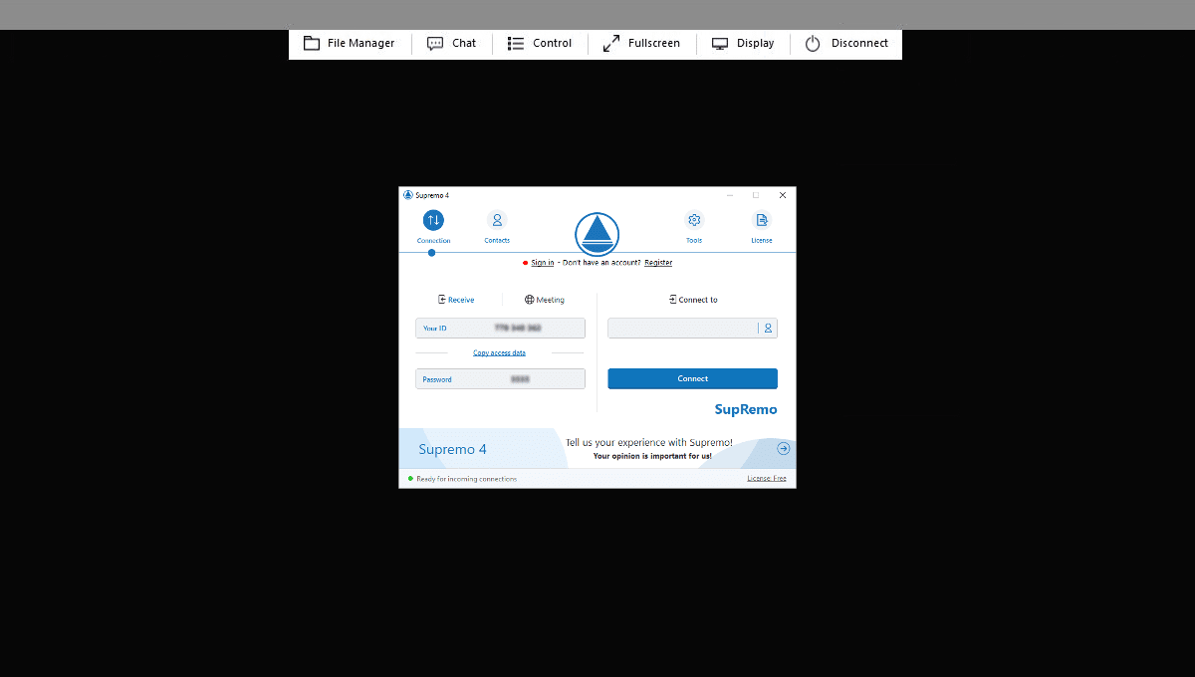Switch to the Receive tab
Viewport: 1195px width, 677px height.
point(456,299)
